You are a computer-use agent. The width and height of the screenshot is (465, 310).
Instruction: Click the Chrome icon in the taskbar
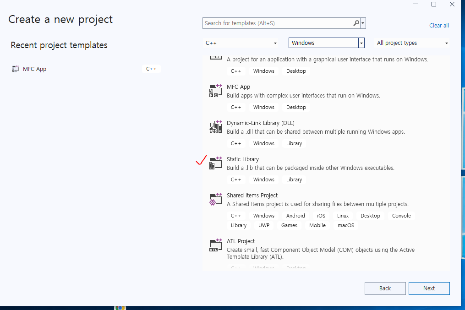point(120,308)
